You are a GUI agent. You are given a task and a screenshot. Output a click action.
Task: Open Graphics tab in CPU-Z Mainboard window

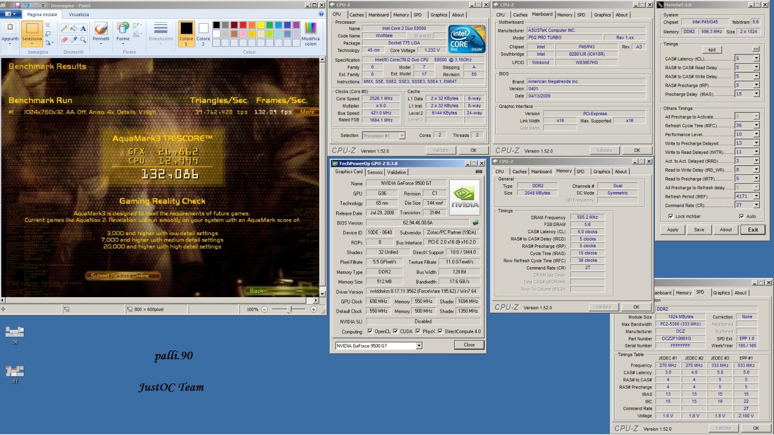coord(602,15)
